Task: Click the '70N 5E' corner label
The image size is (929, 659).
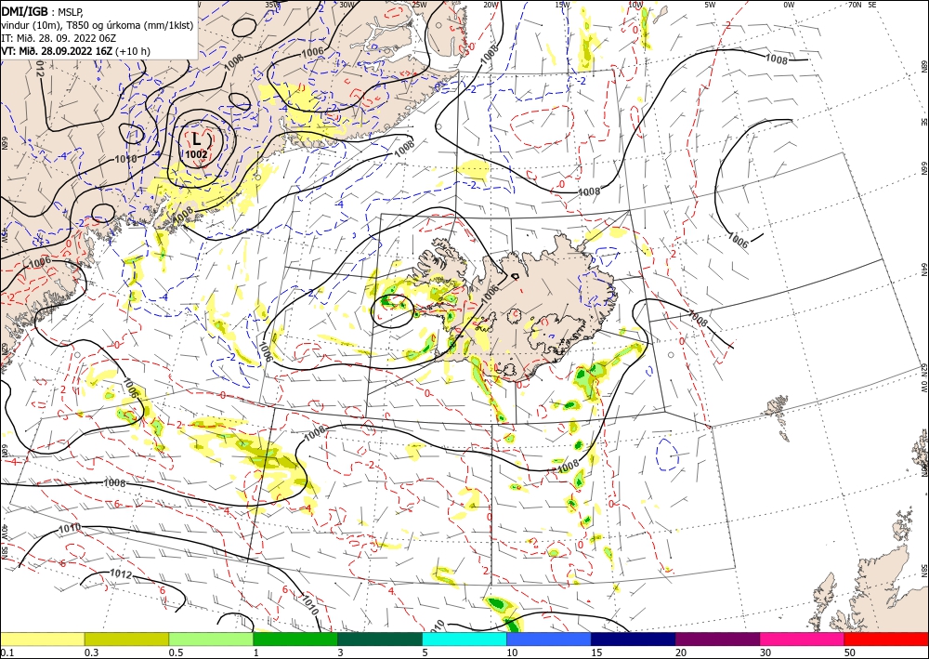Action: tap(863, 5)
